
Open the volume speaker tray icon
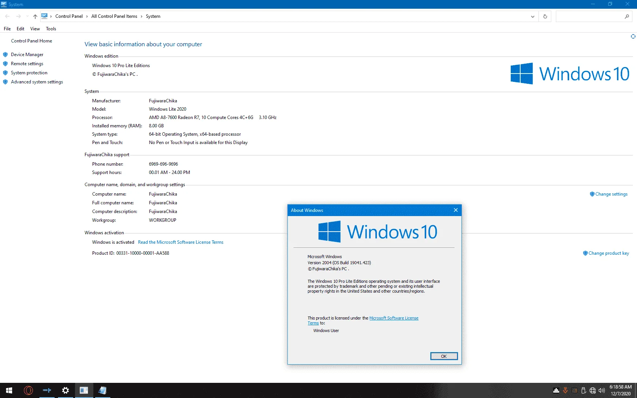602,390
